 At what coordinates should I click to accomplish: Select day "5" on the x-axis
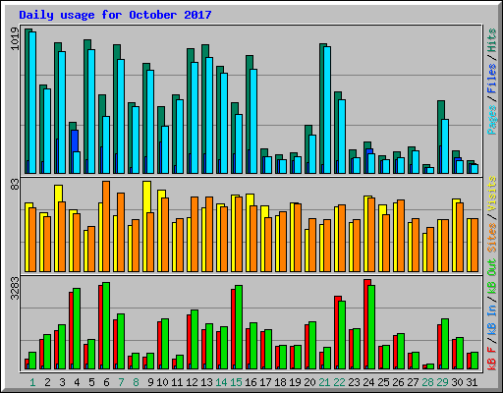pos(91,382)
